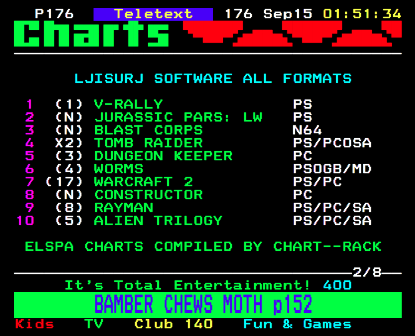Select the V-RALLY chart entry

128,104
